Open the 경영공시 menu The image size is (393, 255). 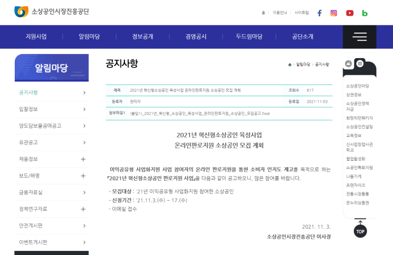tap(196, 37)
